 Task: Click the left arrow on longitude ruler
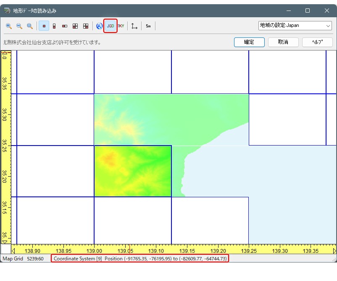(13, 251)
